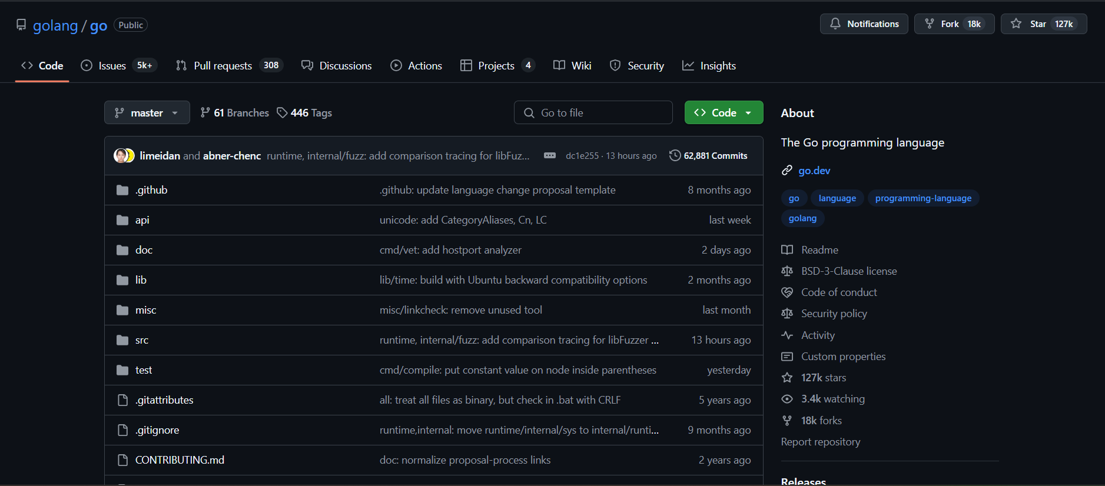This screenshot has height=486, width=1105.
Task: Open the dc1e255 commit hash
Action: point(582,156)
